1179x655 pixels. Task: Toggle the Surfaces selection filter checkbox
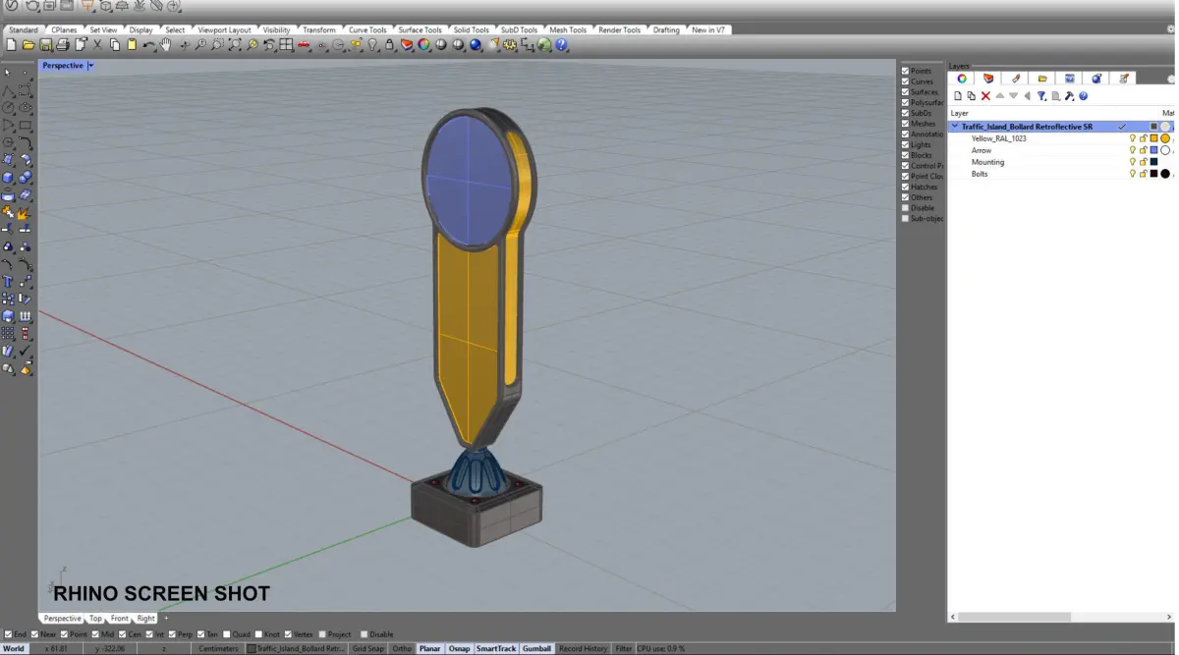pos(905,92)
